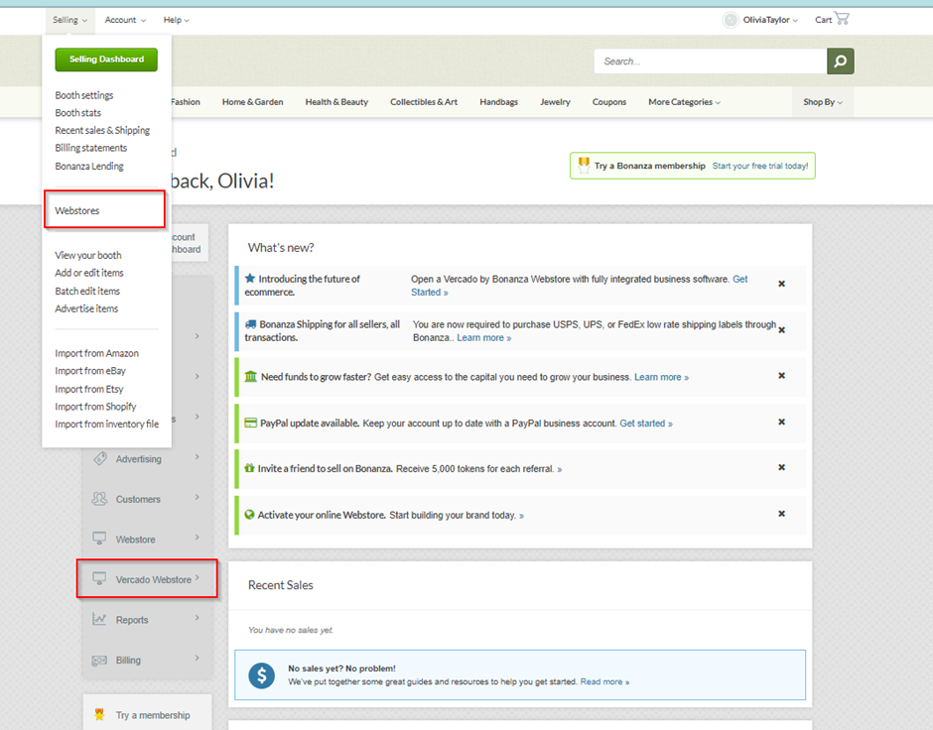Select Import from eBay
The width and height of the screenshot is (933, 730).
pos(90,371)
